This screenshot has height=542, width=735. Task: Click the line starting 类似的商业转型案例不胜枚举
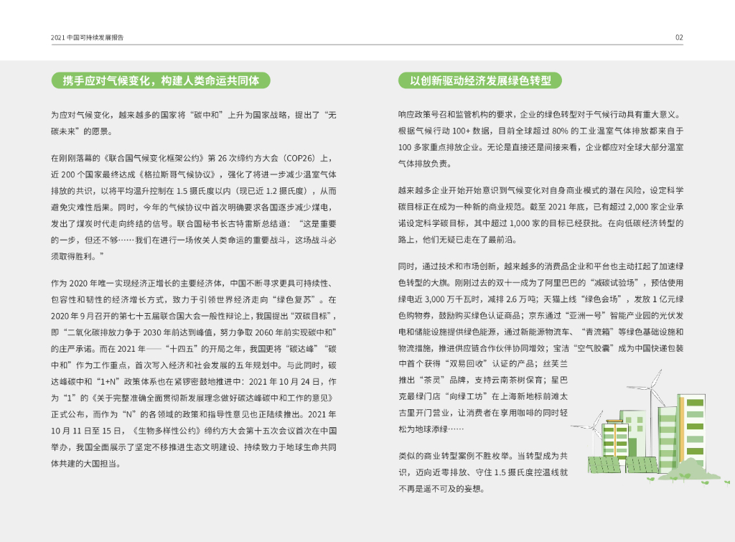point(483,456)
